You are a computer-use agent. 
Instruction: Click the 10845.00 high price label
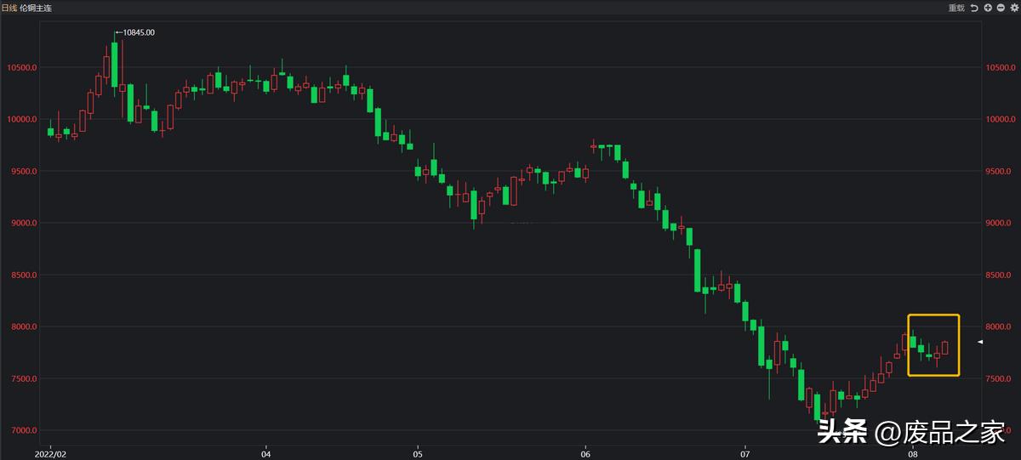click(x=139, y=32)
